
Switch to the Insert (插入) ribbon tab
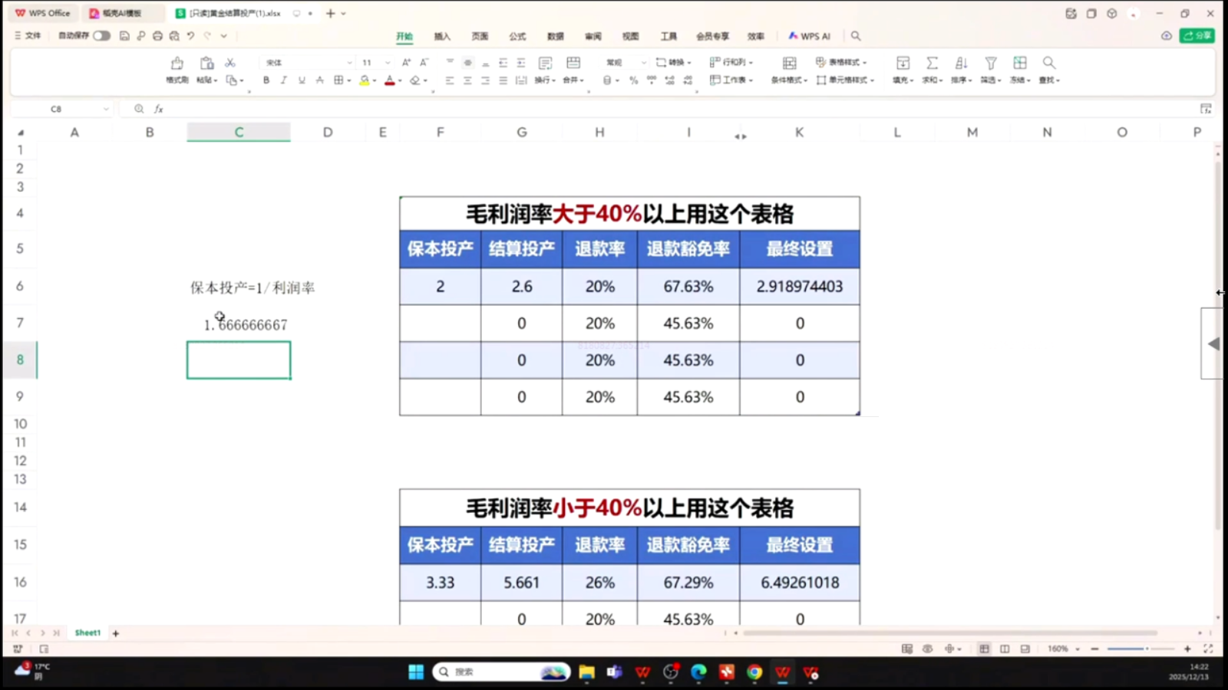point(442,36)
